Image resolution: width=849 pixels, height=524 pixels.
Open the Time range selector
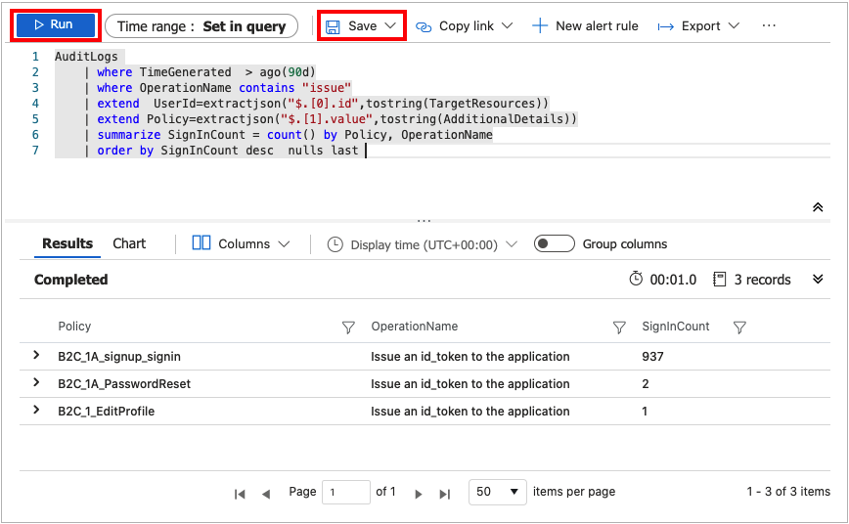(x=201, y=26)
